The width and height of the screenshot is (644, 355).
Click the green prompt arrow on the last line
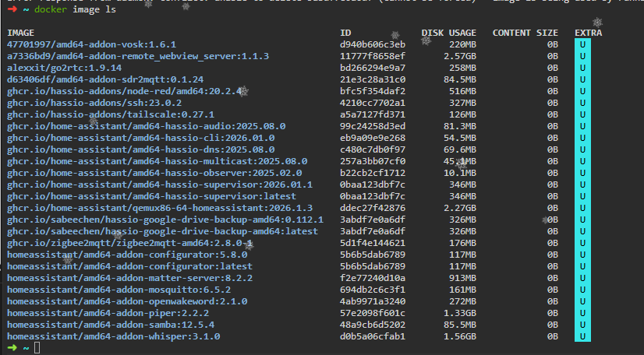[x=12, y=347]
